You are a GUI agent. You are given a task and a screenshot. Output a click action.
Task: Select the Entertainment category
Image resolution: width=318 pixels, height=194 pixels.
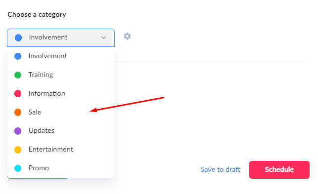click(61, 150)
